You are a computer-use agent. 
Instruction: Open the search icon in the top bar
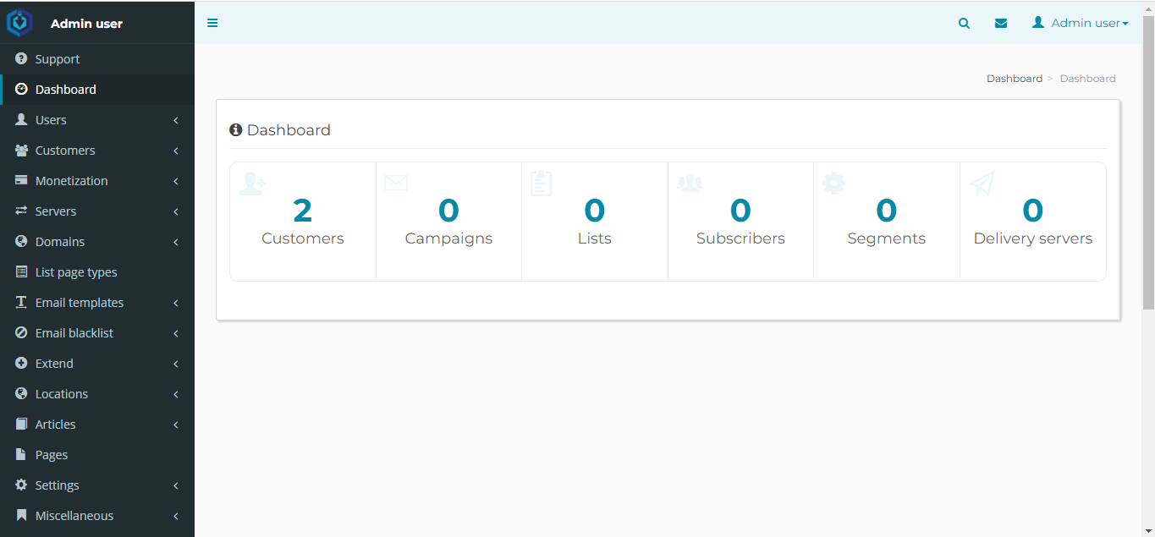(x=964, y=23)
